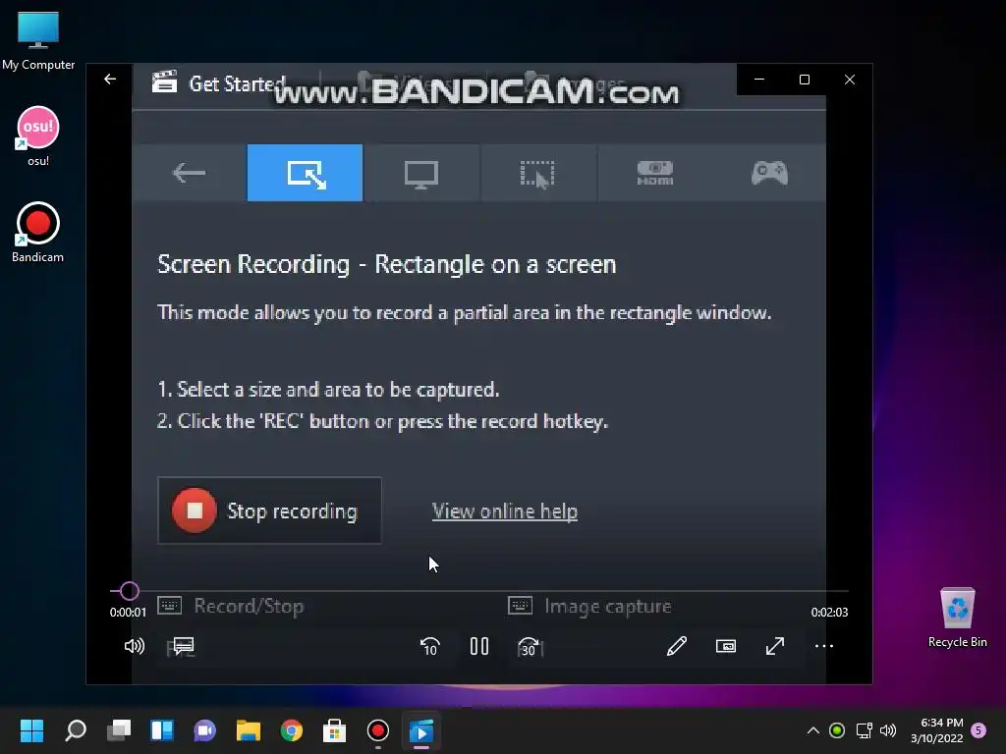The image size is (1006, 754).
Task: Click Movies & TV taskbar icon
Action: coord(421,730)
